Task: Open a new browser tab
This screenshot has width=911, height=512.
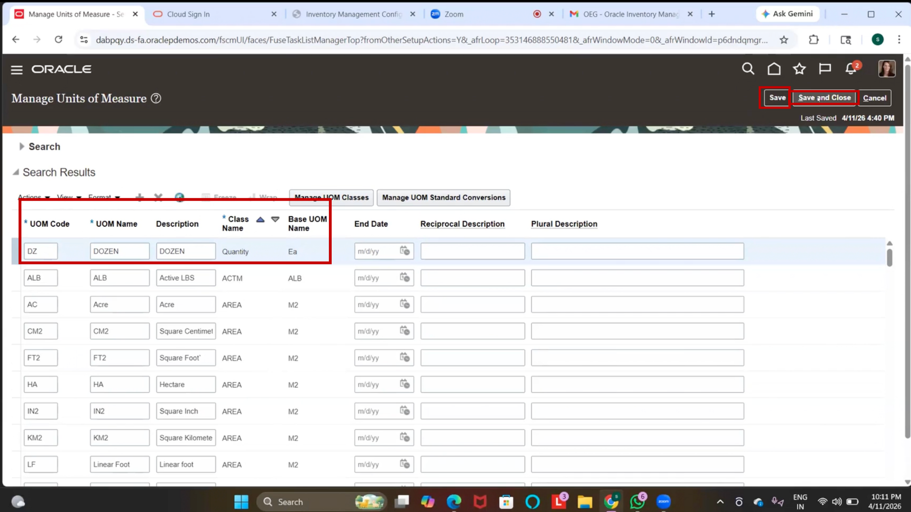Action: coord(712,14)
